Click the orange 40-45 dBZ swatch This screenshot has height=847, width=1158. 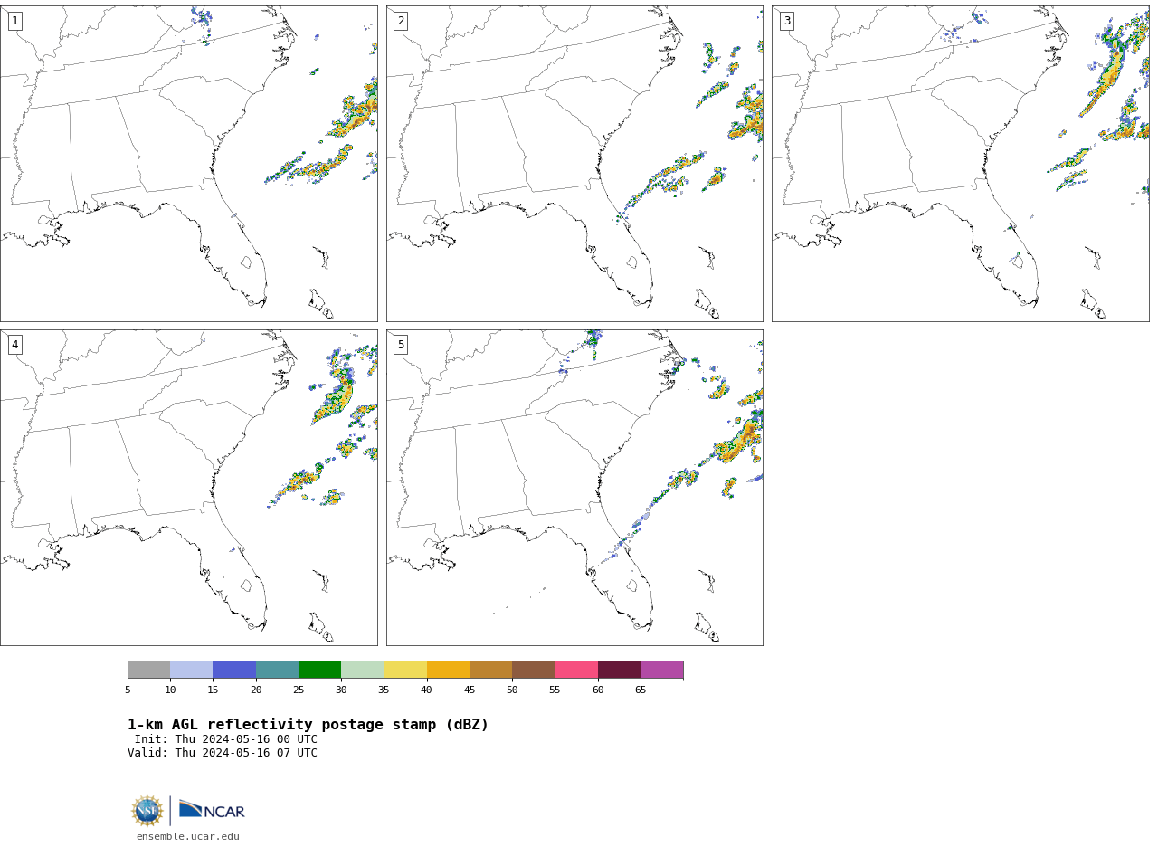[x=448, y=670]
